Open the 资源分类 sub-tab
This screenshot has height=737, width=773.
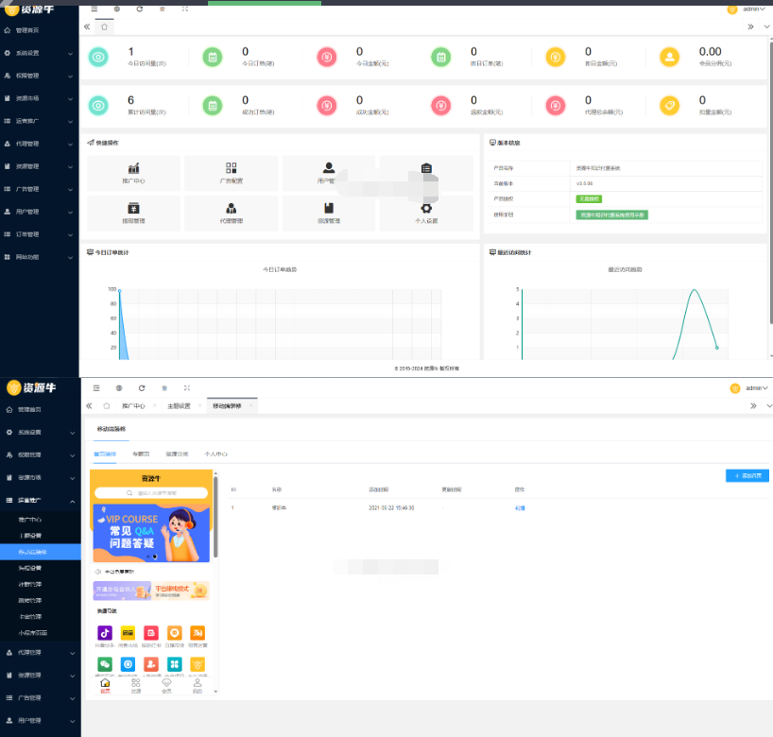click(x=177, y=454)
